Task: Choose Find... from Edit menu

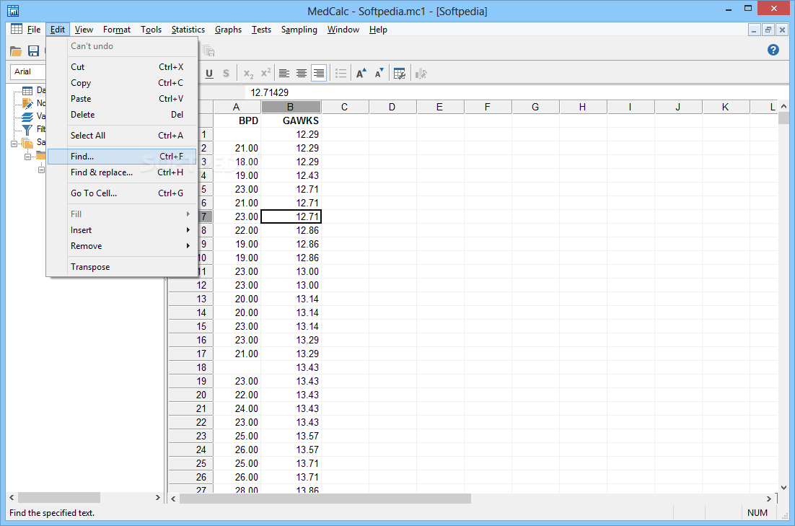Action: point(122,157)
